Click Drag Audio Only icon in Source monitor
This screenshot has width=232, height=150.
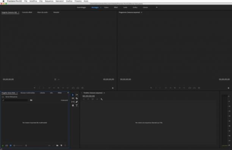(x=59, y=79)
